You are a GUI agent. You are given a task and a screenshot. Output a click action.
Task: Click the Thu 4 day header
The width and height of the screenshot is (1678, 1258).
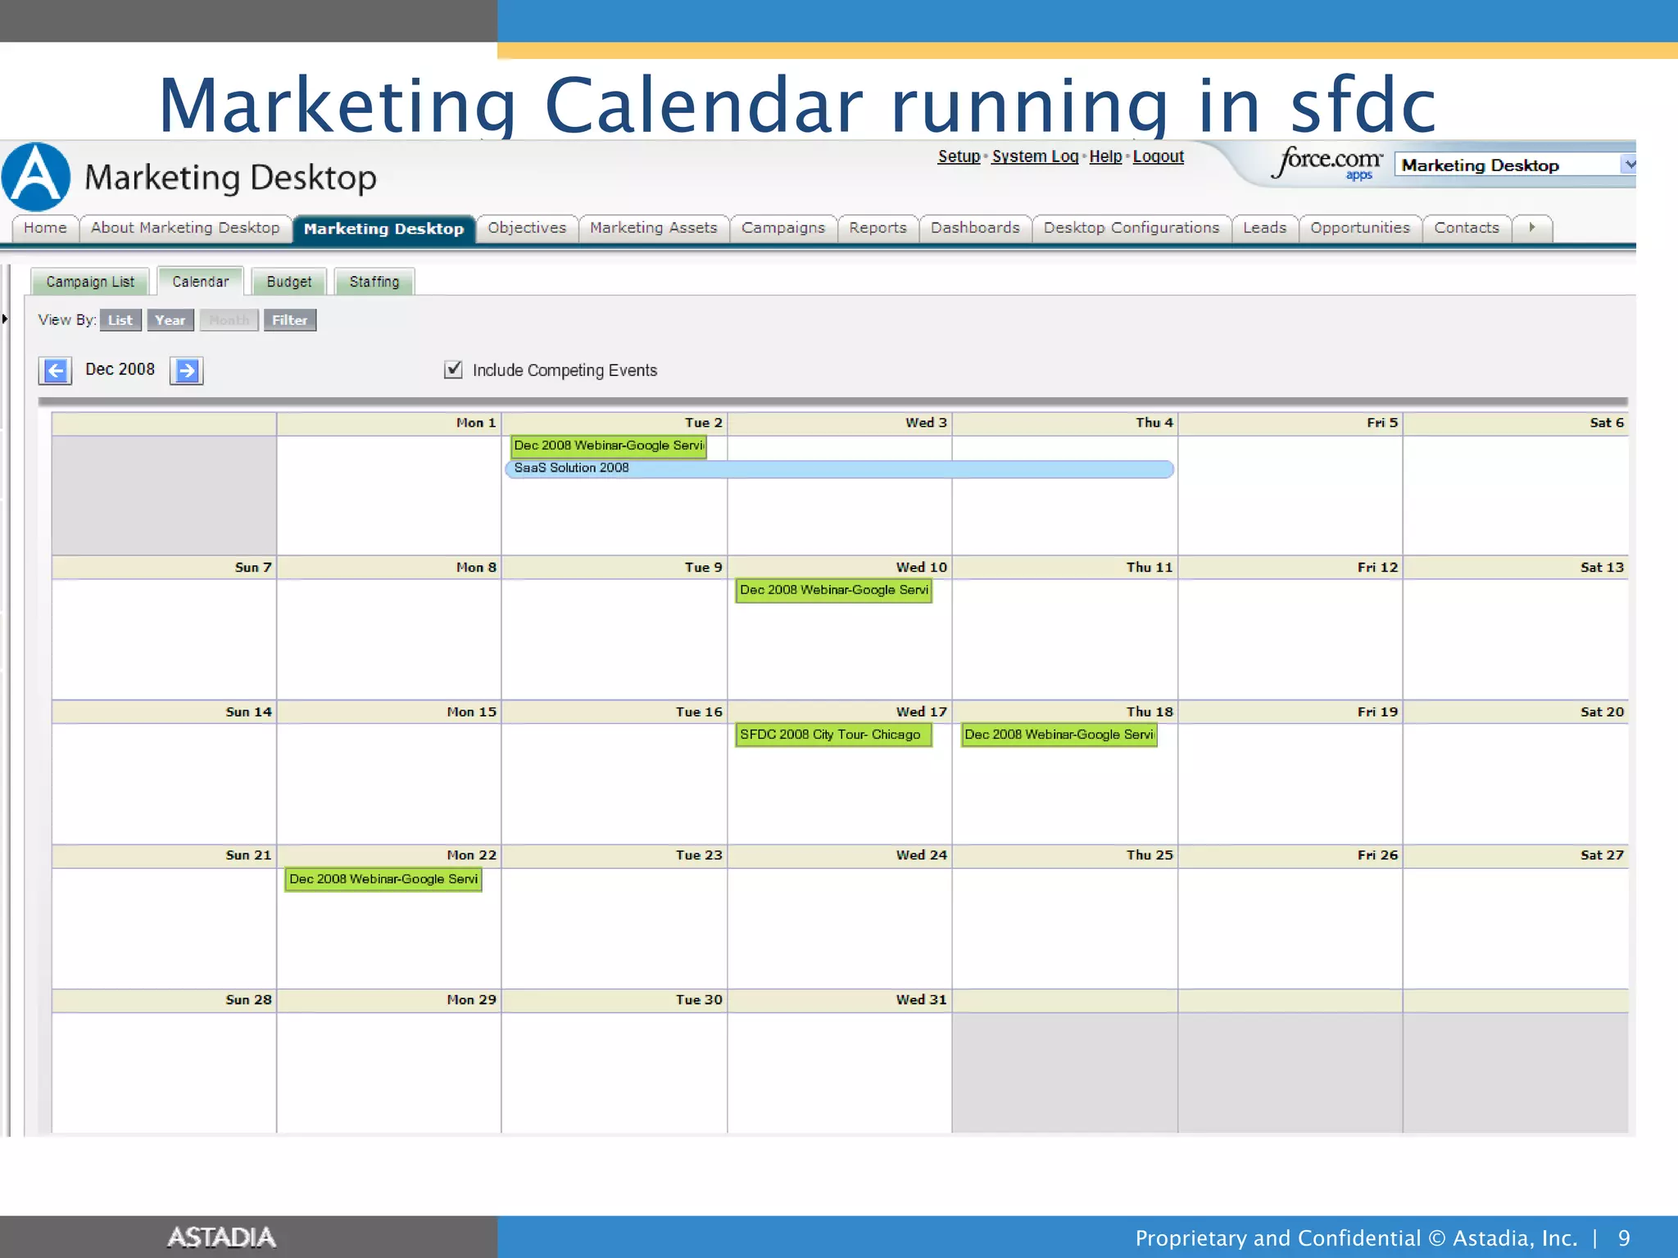[x=1065, y=423]
